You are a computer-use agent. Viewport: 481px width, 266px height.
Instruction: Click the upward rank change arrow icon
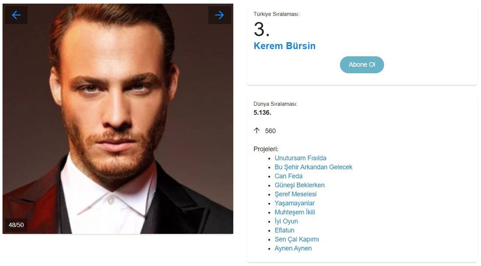tap(257, 131)
